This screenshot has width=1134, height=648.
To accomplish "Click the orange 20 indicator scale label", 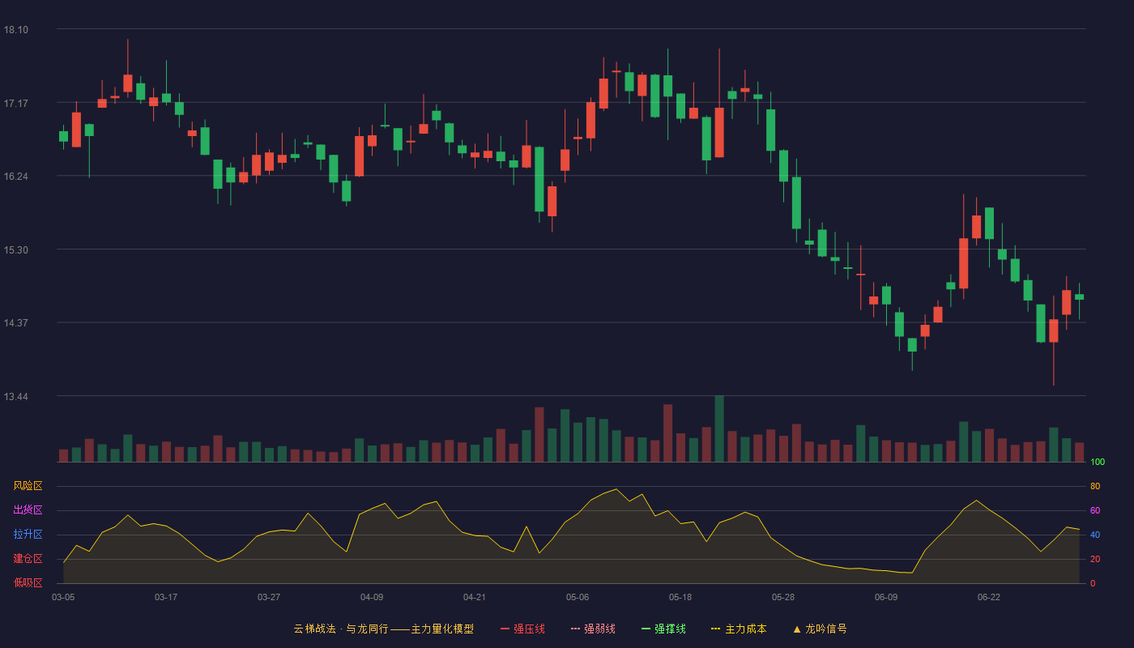I will [x=1095, y=560].
